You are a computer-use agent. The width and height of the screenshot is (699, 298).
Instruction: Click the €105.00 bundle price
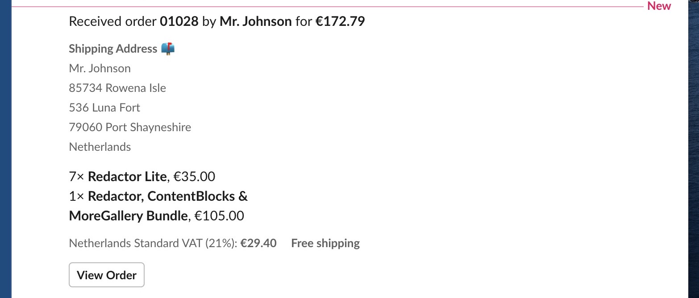[220, 216]
